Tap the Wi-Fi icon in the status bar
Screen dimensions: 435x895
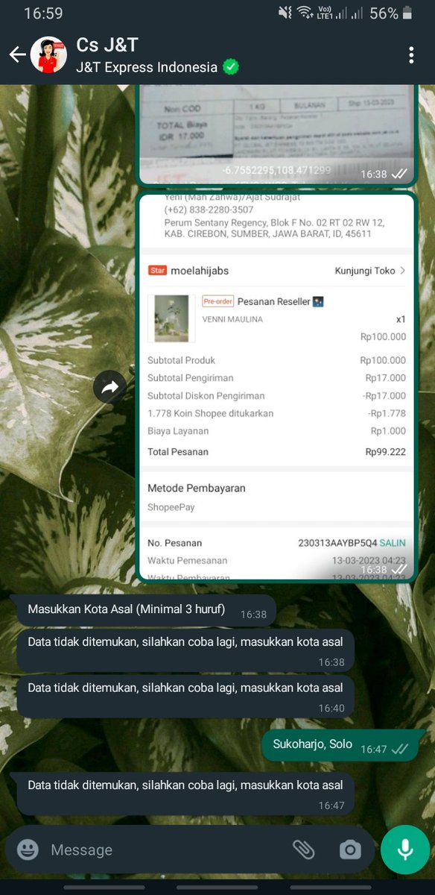pyautogui.click(x=305, y=13)
